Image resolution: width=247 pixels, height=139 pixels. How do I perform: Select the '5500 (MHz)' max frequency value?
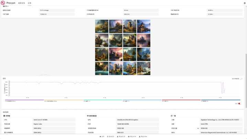[54, 132]
